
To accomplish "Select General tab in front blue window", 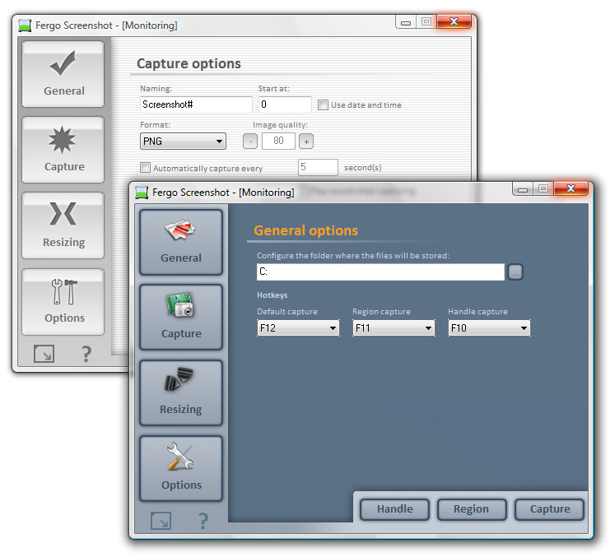I will [x=181, y=242].
